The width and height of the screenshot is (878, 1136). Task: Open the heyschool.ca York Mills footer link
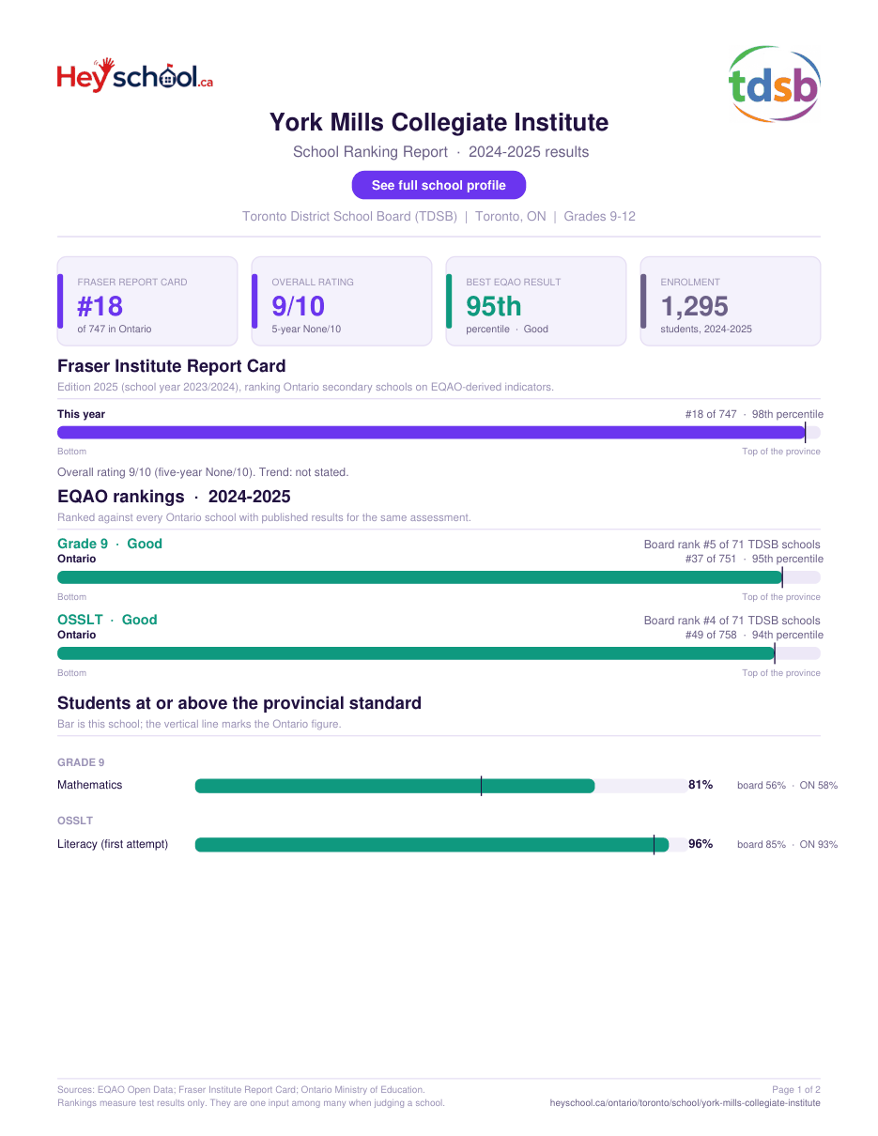685,1103
